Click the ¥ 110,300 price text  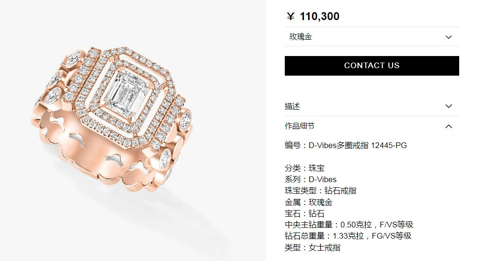313,16
